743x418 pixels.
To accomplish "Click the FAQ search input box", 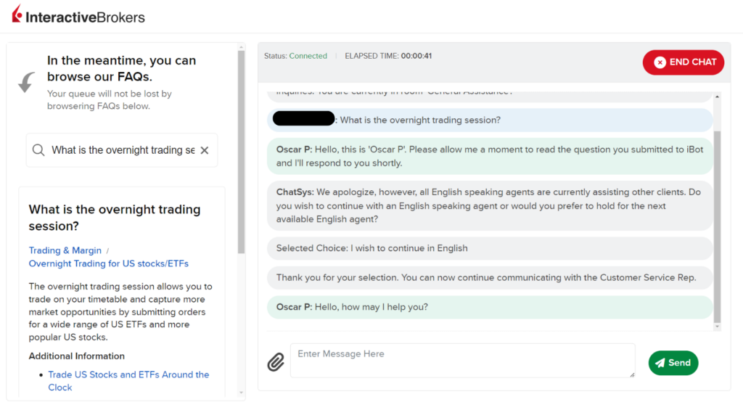I will (120, 149).
